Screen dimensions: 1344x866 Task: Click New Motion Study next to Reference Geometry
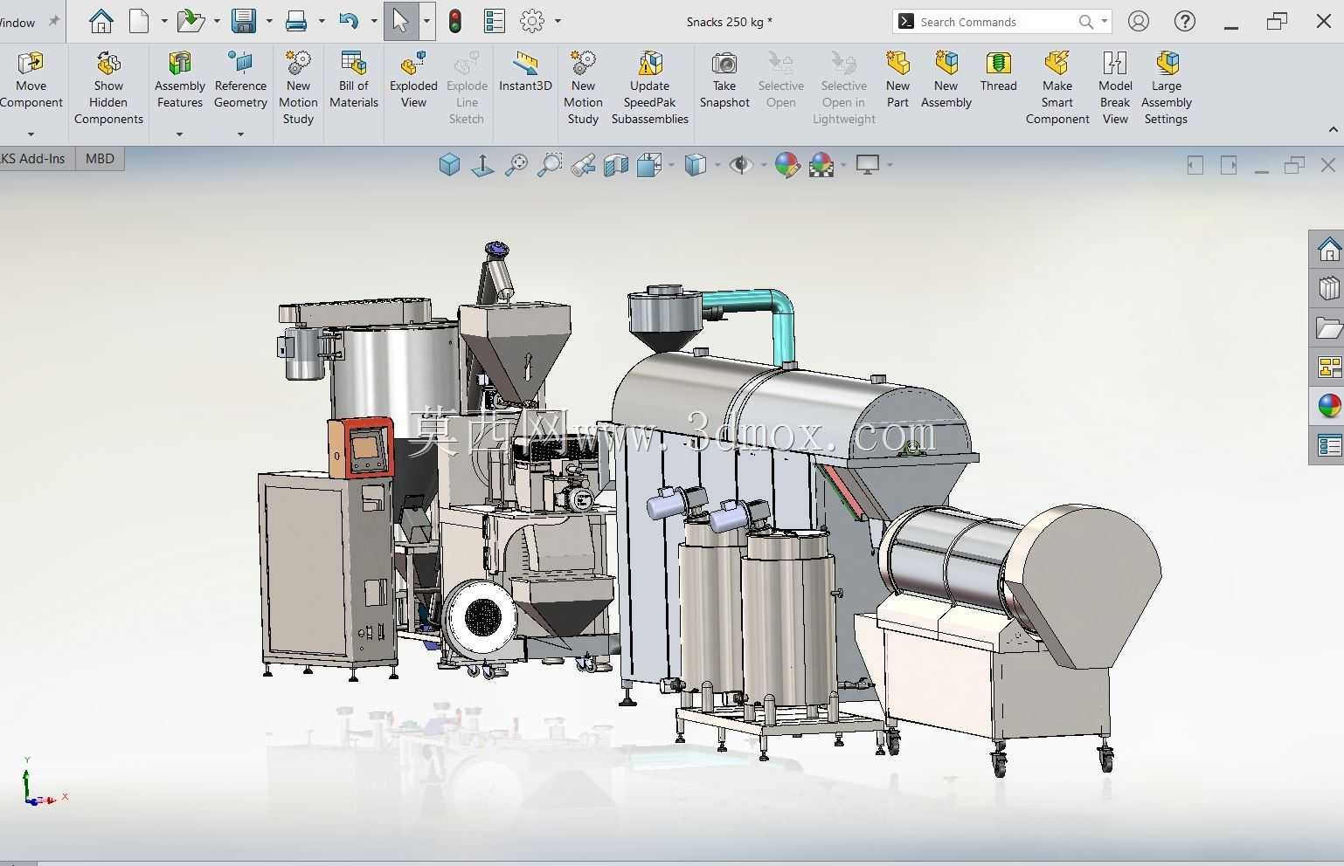click(x=298, y=87)
